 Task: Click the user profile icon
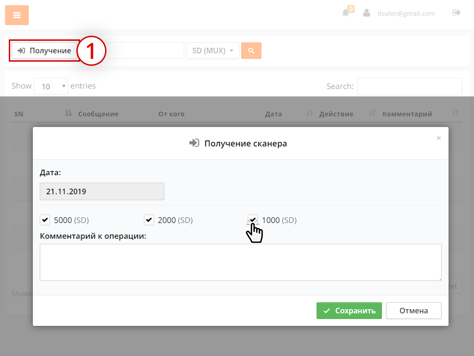tap(367, 13)
